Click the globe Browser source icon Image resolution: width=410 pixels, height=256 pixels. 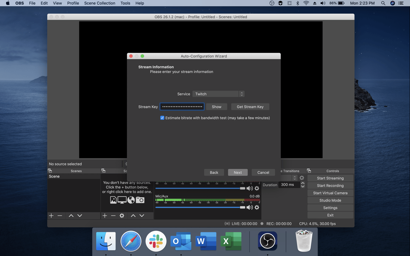pos(131,200)
